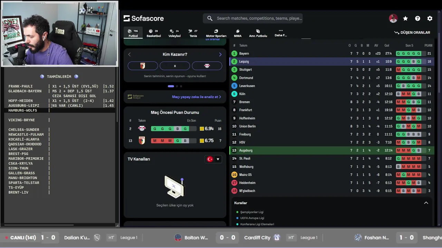Click the streamer webcam overlay
The width and height of the screenshot is (442, 248).
59,33
